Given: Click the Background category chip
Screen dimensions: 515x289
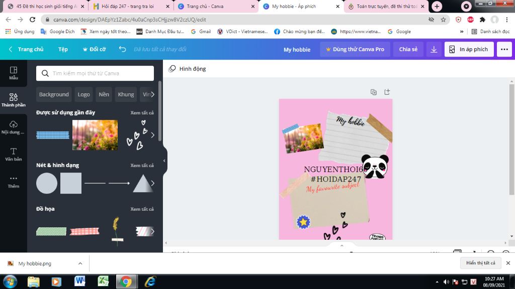Looking at the screenshot, I should pos(54,94).
